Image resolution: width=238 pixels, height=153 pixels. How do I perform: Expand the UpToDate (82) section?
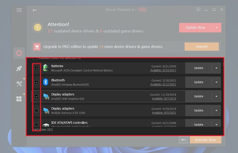tap(43, 129)
